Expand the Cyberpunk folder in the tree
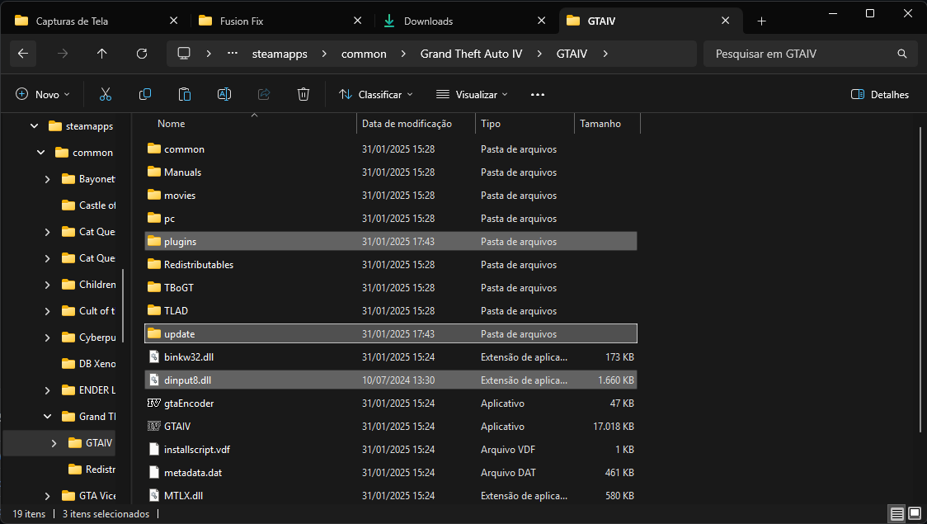The height and width of the screenshot is (524, 927). pos(48,338)
